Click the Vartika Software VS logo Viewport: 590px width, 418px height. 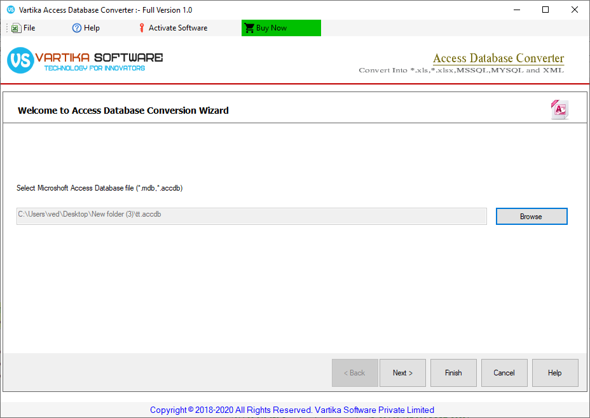point(21,60)
